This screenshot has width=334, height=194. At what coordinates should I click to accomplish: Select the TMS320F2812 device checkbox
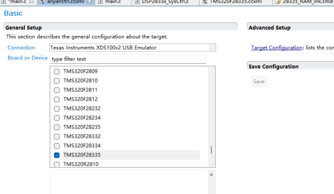[57, 99]
